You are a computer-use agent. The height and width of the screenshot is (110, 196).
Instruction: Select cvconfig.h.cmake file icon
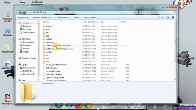[44, 71]
